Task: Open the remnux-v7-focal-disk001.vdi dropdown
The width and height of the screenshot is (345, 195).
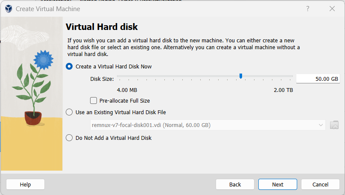Action: (208, 125)
